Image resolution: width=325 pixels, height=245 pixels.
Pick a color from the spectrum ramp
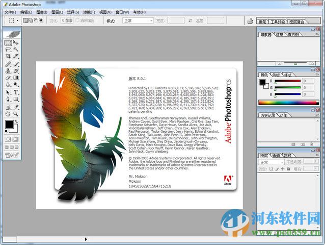pyautogui.click(x=288, y=103)
